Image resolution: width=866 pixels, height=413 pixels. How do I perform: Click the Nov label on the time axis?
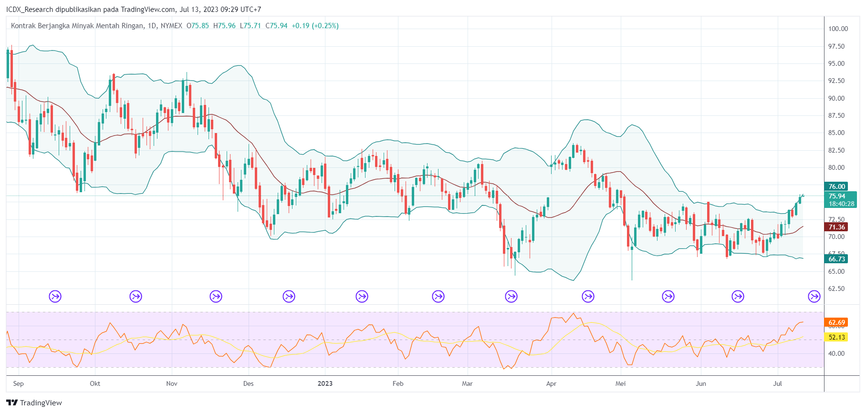[x=172, y=383]
